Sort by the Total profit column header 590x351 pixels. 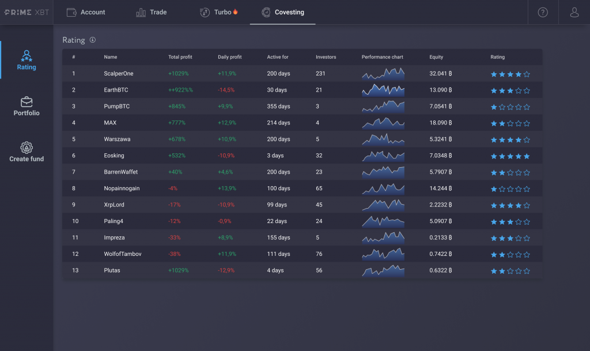(x=179, y=57)
